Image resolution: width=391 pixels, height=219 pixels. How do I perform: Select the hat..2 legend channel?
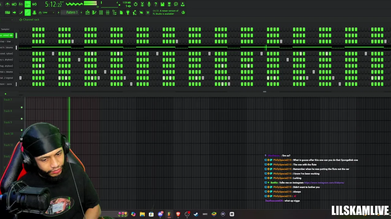[x=6, y=78]
